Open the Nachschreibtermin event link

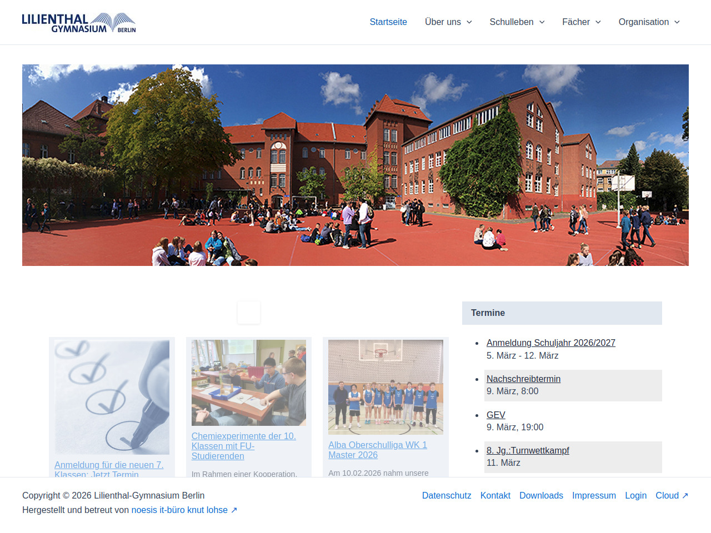(x=523, y=379)
